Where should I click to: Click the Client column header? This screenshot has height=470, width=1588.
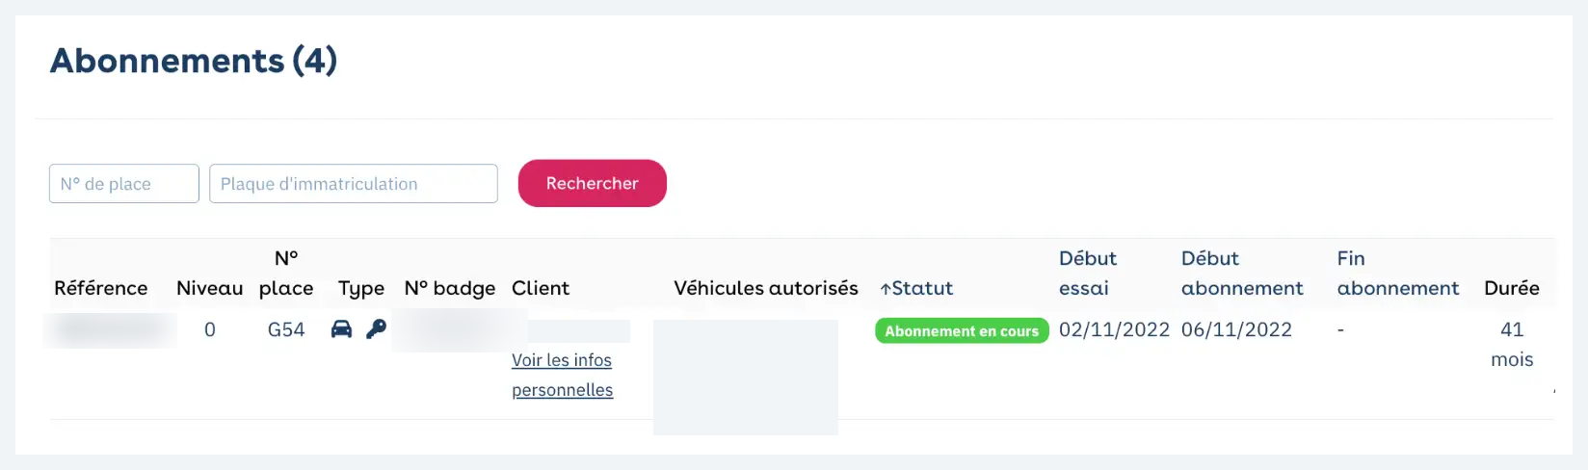541,288
